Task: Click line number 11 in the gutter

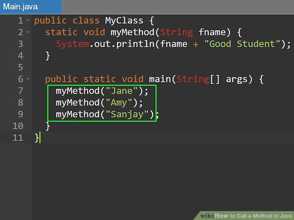Action: (18, 137)
